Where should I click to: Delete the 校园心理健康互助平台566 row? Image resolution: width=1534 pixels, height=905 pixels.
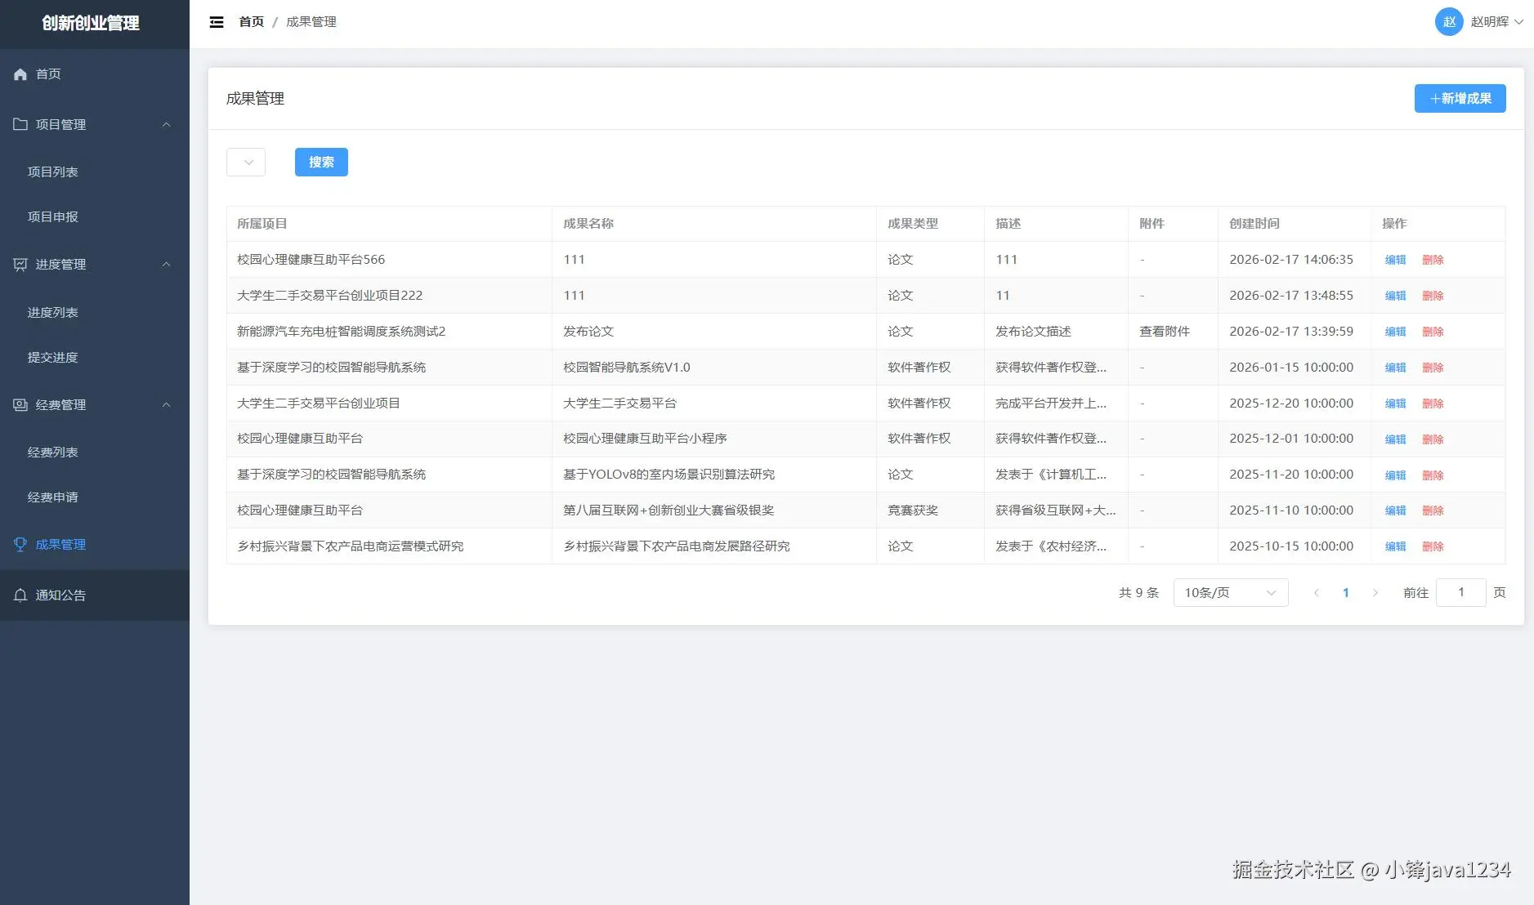(1433, 260)
